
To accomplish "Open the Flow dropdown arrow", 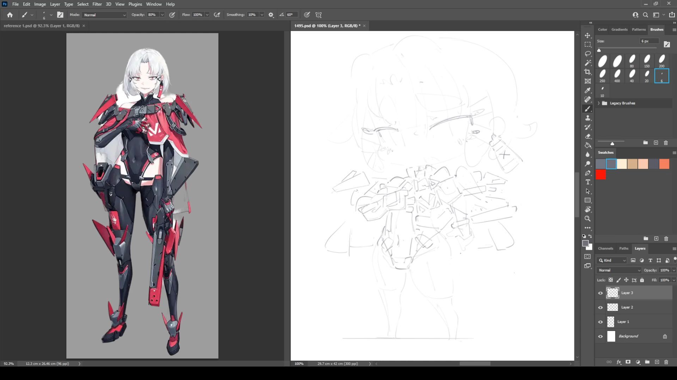I will click(x=207, y=15).
